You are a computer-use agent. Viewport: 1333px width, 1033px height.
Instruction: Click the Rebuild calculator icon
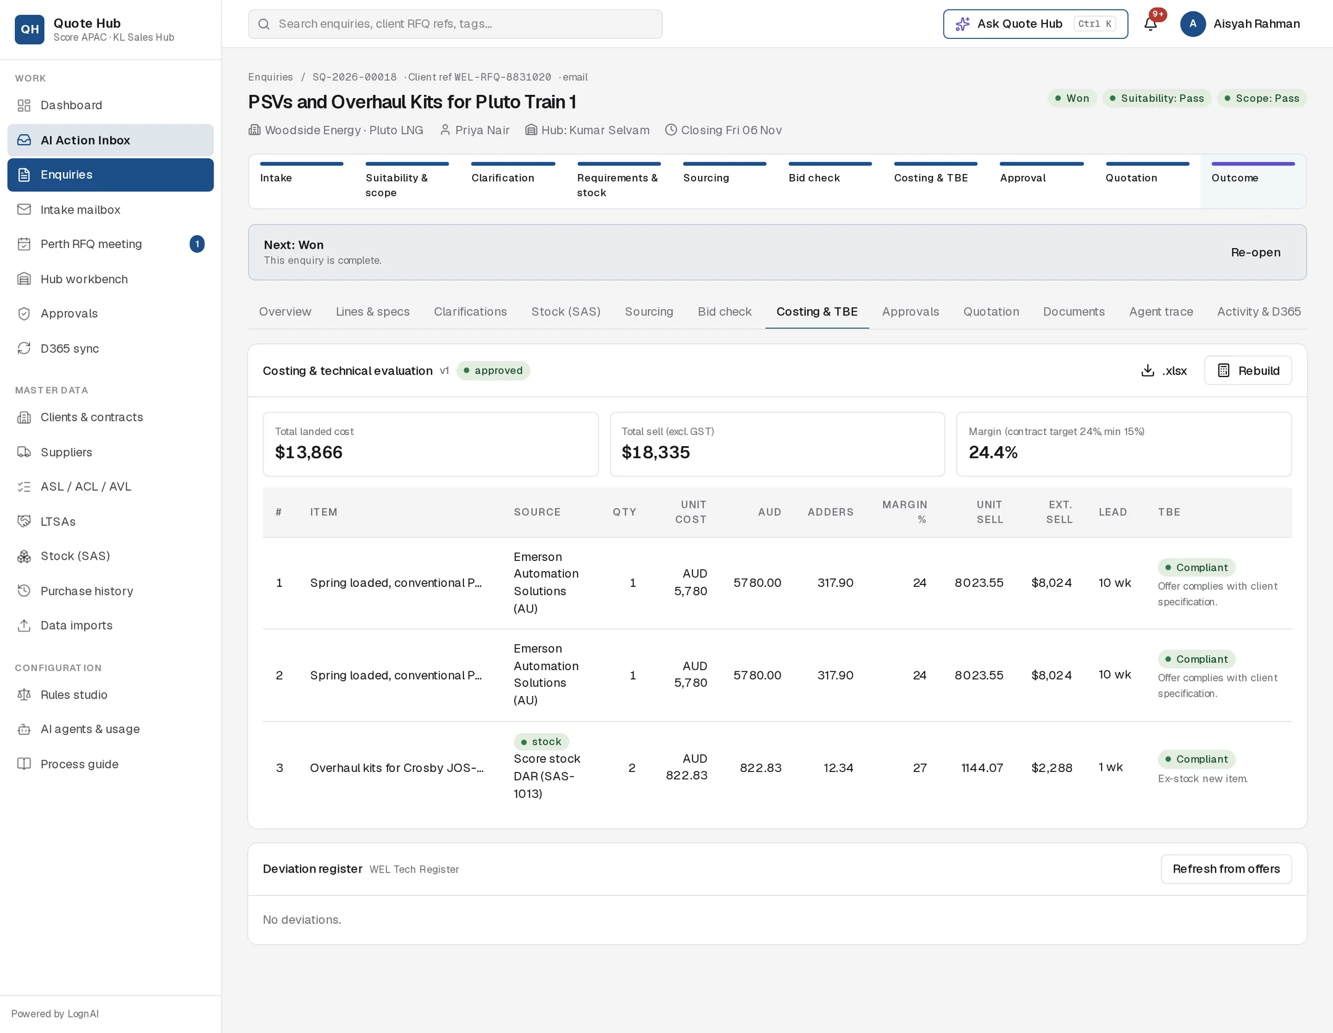[1223, 370]
